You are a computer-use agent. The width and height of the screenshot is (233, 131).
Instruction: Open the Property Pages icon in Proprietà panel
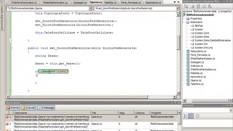click(197, 116)
